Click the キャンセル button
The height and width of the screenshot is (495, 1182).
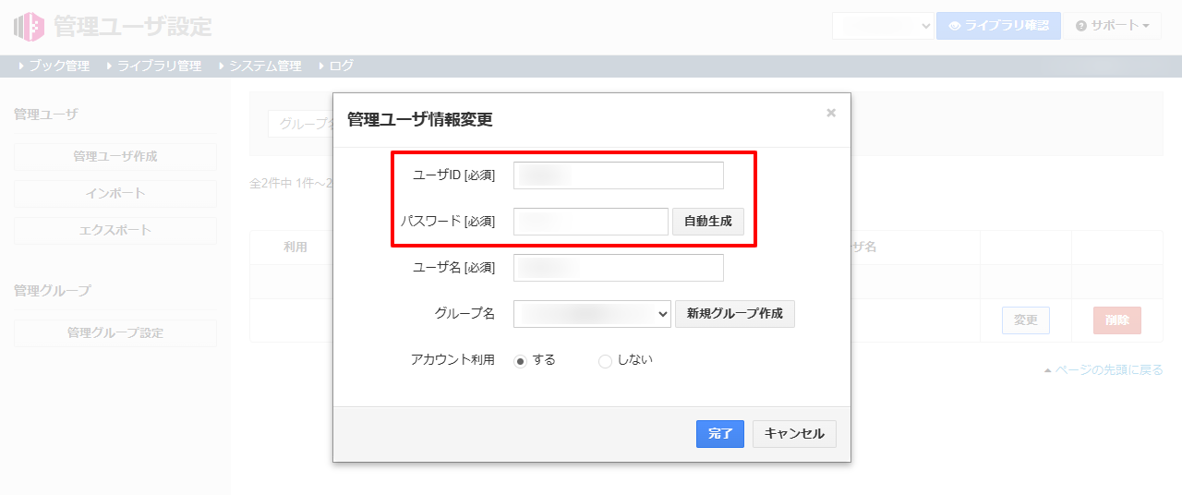coord(794,434)
